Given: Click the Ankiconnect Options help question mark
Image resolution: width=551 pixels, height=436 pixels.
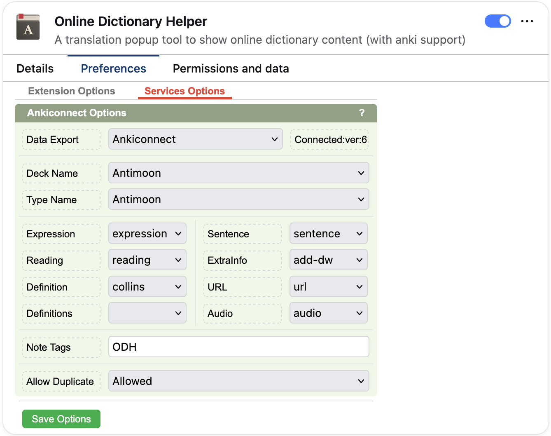Looking at the screenshot, I should [362, 113].
